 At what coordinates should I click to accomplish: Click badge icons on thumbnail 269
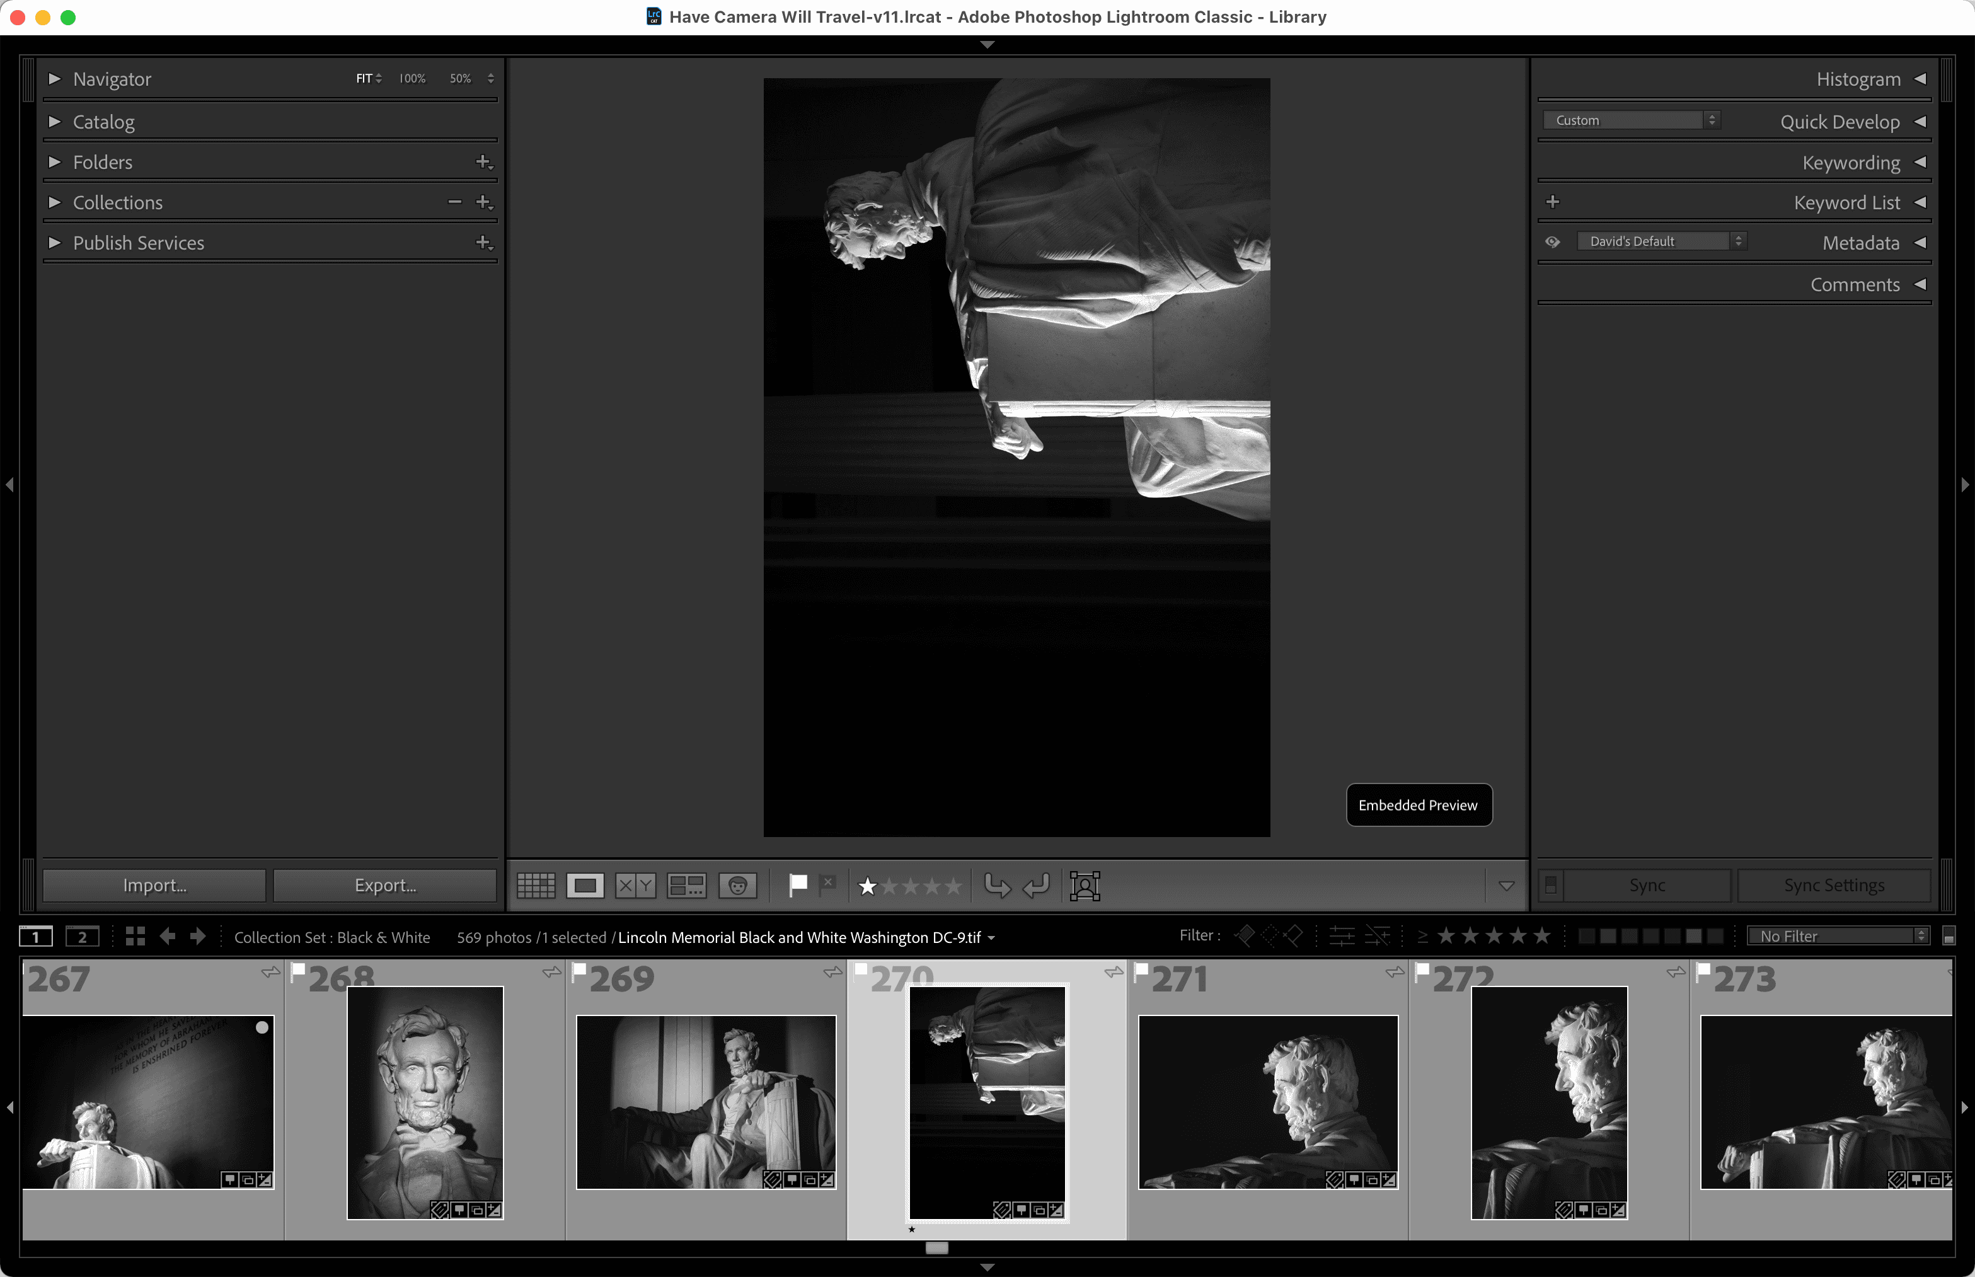coord(798,1179)
